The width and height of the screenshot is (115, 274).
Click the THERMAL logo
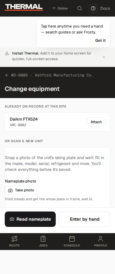coord(24,7)
